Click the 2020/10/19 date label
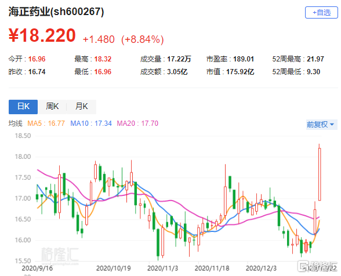The height and width of the screenshot is (276, 341). click(114, 268)
